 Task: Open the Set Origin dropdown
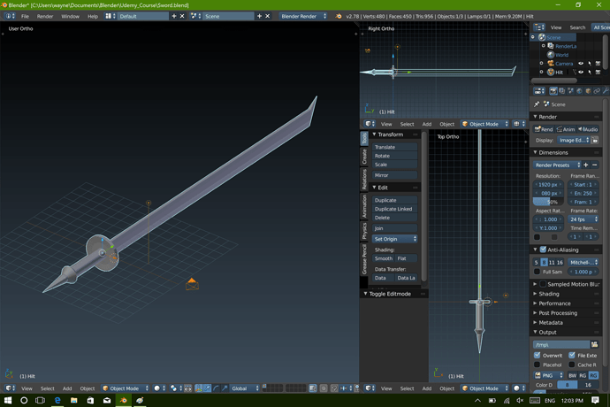[394, 239]
